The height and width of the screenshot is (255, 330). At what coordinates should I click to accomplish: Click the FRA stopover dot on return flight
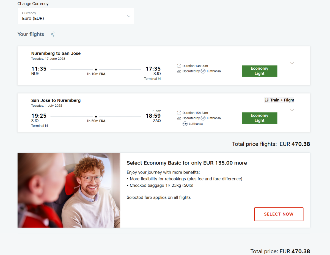(x=96, y=117)
